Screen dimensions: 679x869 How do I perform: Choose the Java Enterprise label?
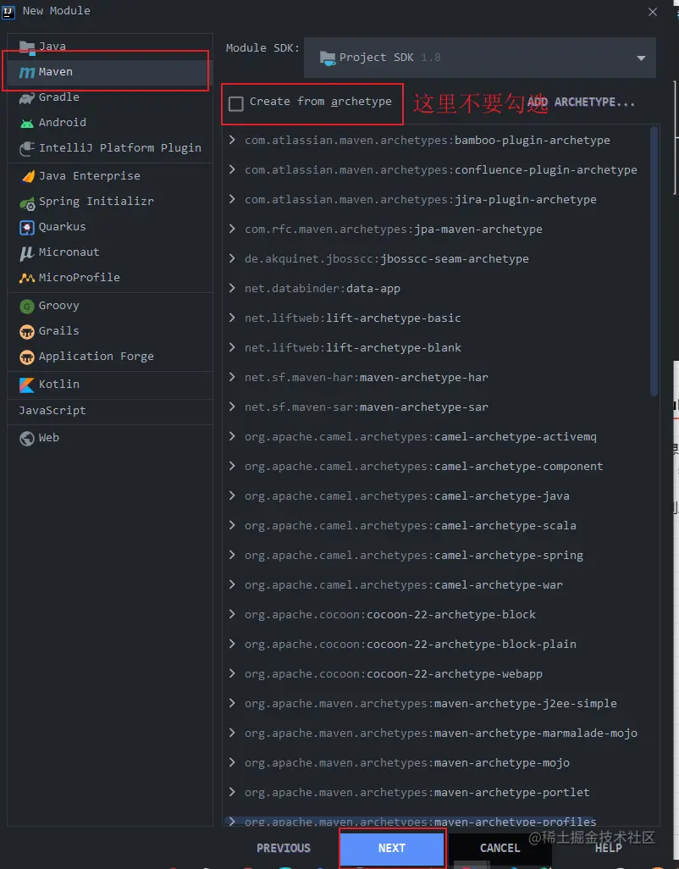89,176
